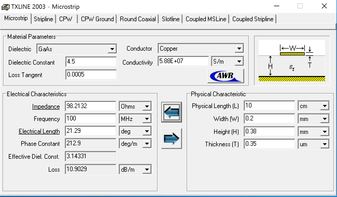337x197 pixels.
Task: Click the left blue arrow synthesize button
Action: pos(171,112)
